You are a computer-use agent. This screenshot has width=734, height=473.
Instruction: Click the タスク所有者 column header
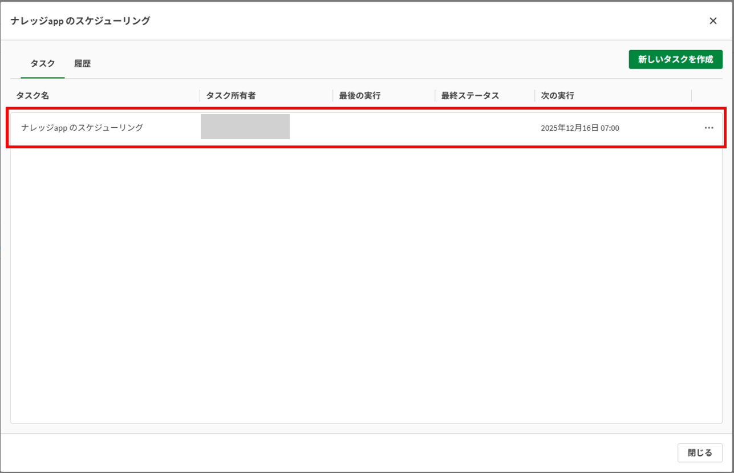tap(230, 96)
